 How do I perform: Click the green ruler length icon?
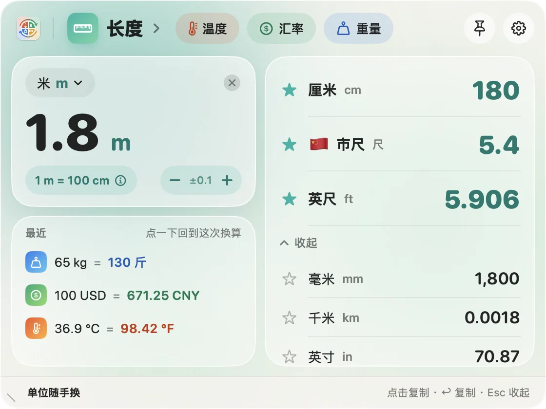(83, 28)
